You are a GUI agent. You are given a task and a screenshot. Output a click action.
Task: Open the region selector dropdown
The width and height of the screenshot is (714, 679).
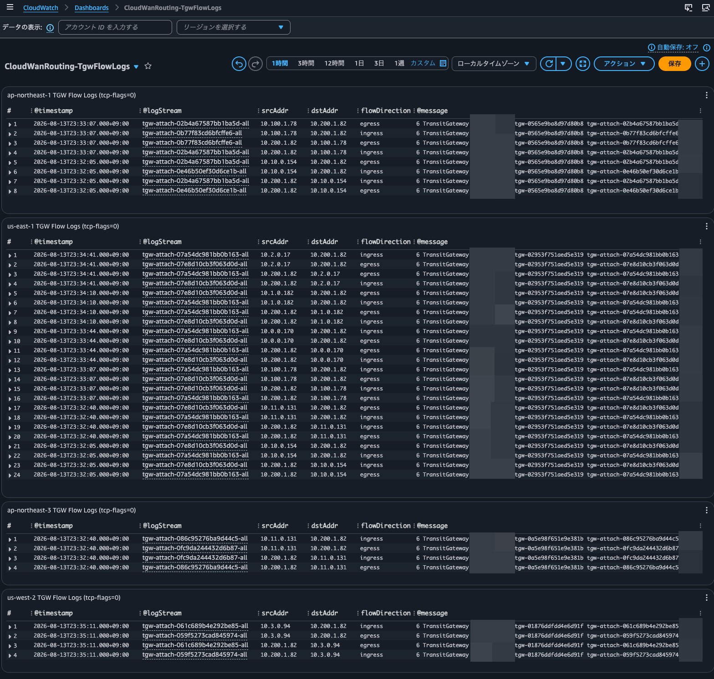tap(233, 27)
